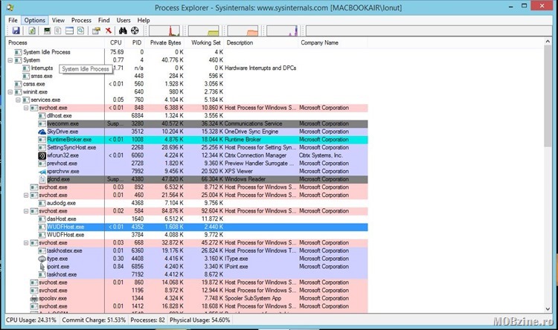Click the itype.exe keyboard icon
Viewport: 558px width, 330px height.
tap(42, 259)
